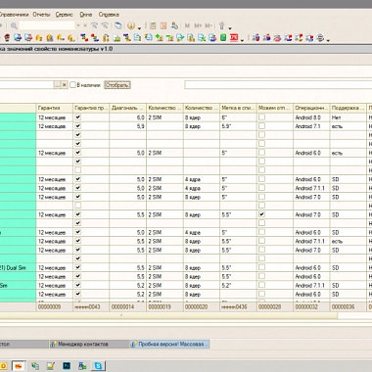
Task: Click the find next icon
Action: tap(105, 25)
